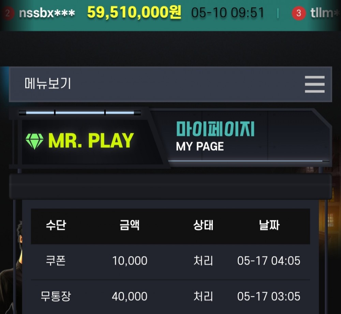Click the green diamond logo icon

34,141
